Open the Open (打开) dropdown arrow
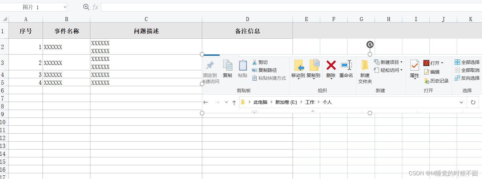Viewport: 482px width, 179px height. click(442, 63)
